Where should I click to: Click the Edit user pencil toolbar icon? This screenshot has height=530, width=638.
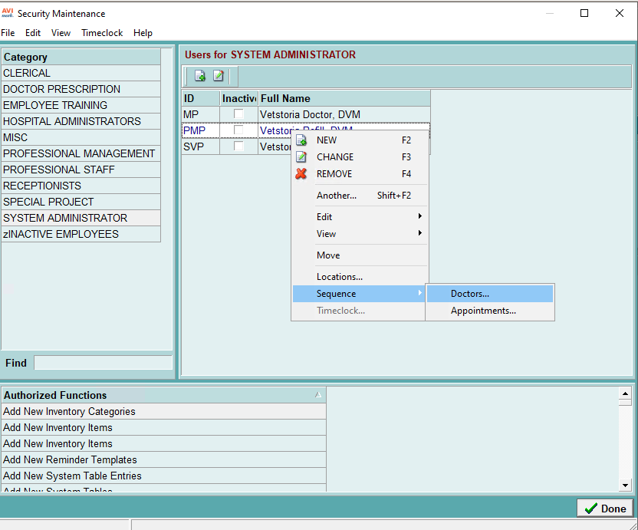click(x=218, y=76)
